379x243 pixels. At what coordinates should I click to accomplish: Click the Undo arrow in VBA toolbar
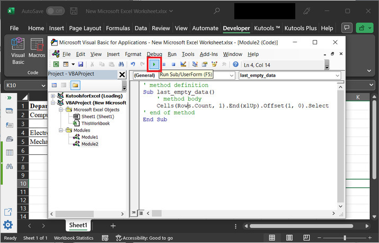click(x=133, y=64)
